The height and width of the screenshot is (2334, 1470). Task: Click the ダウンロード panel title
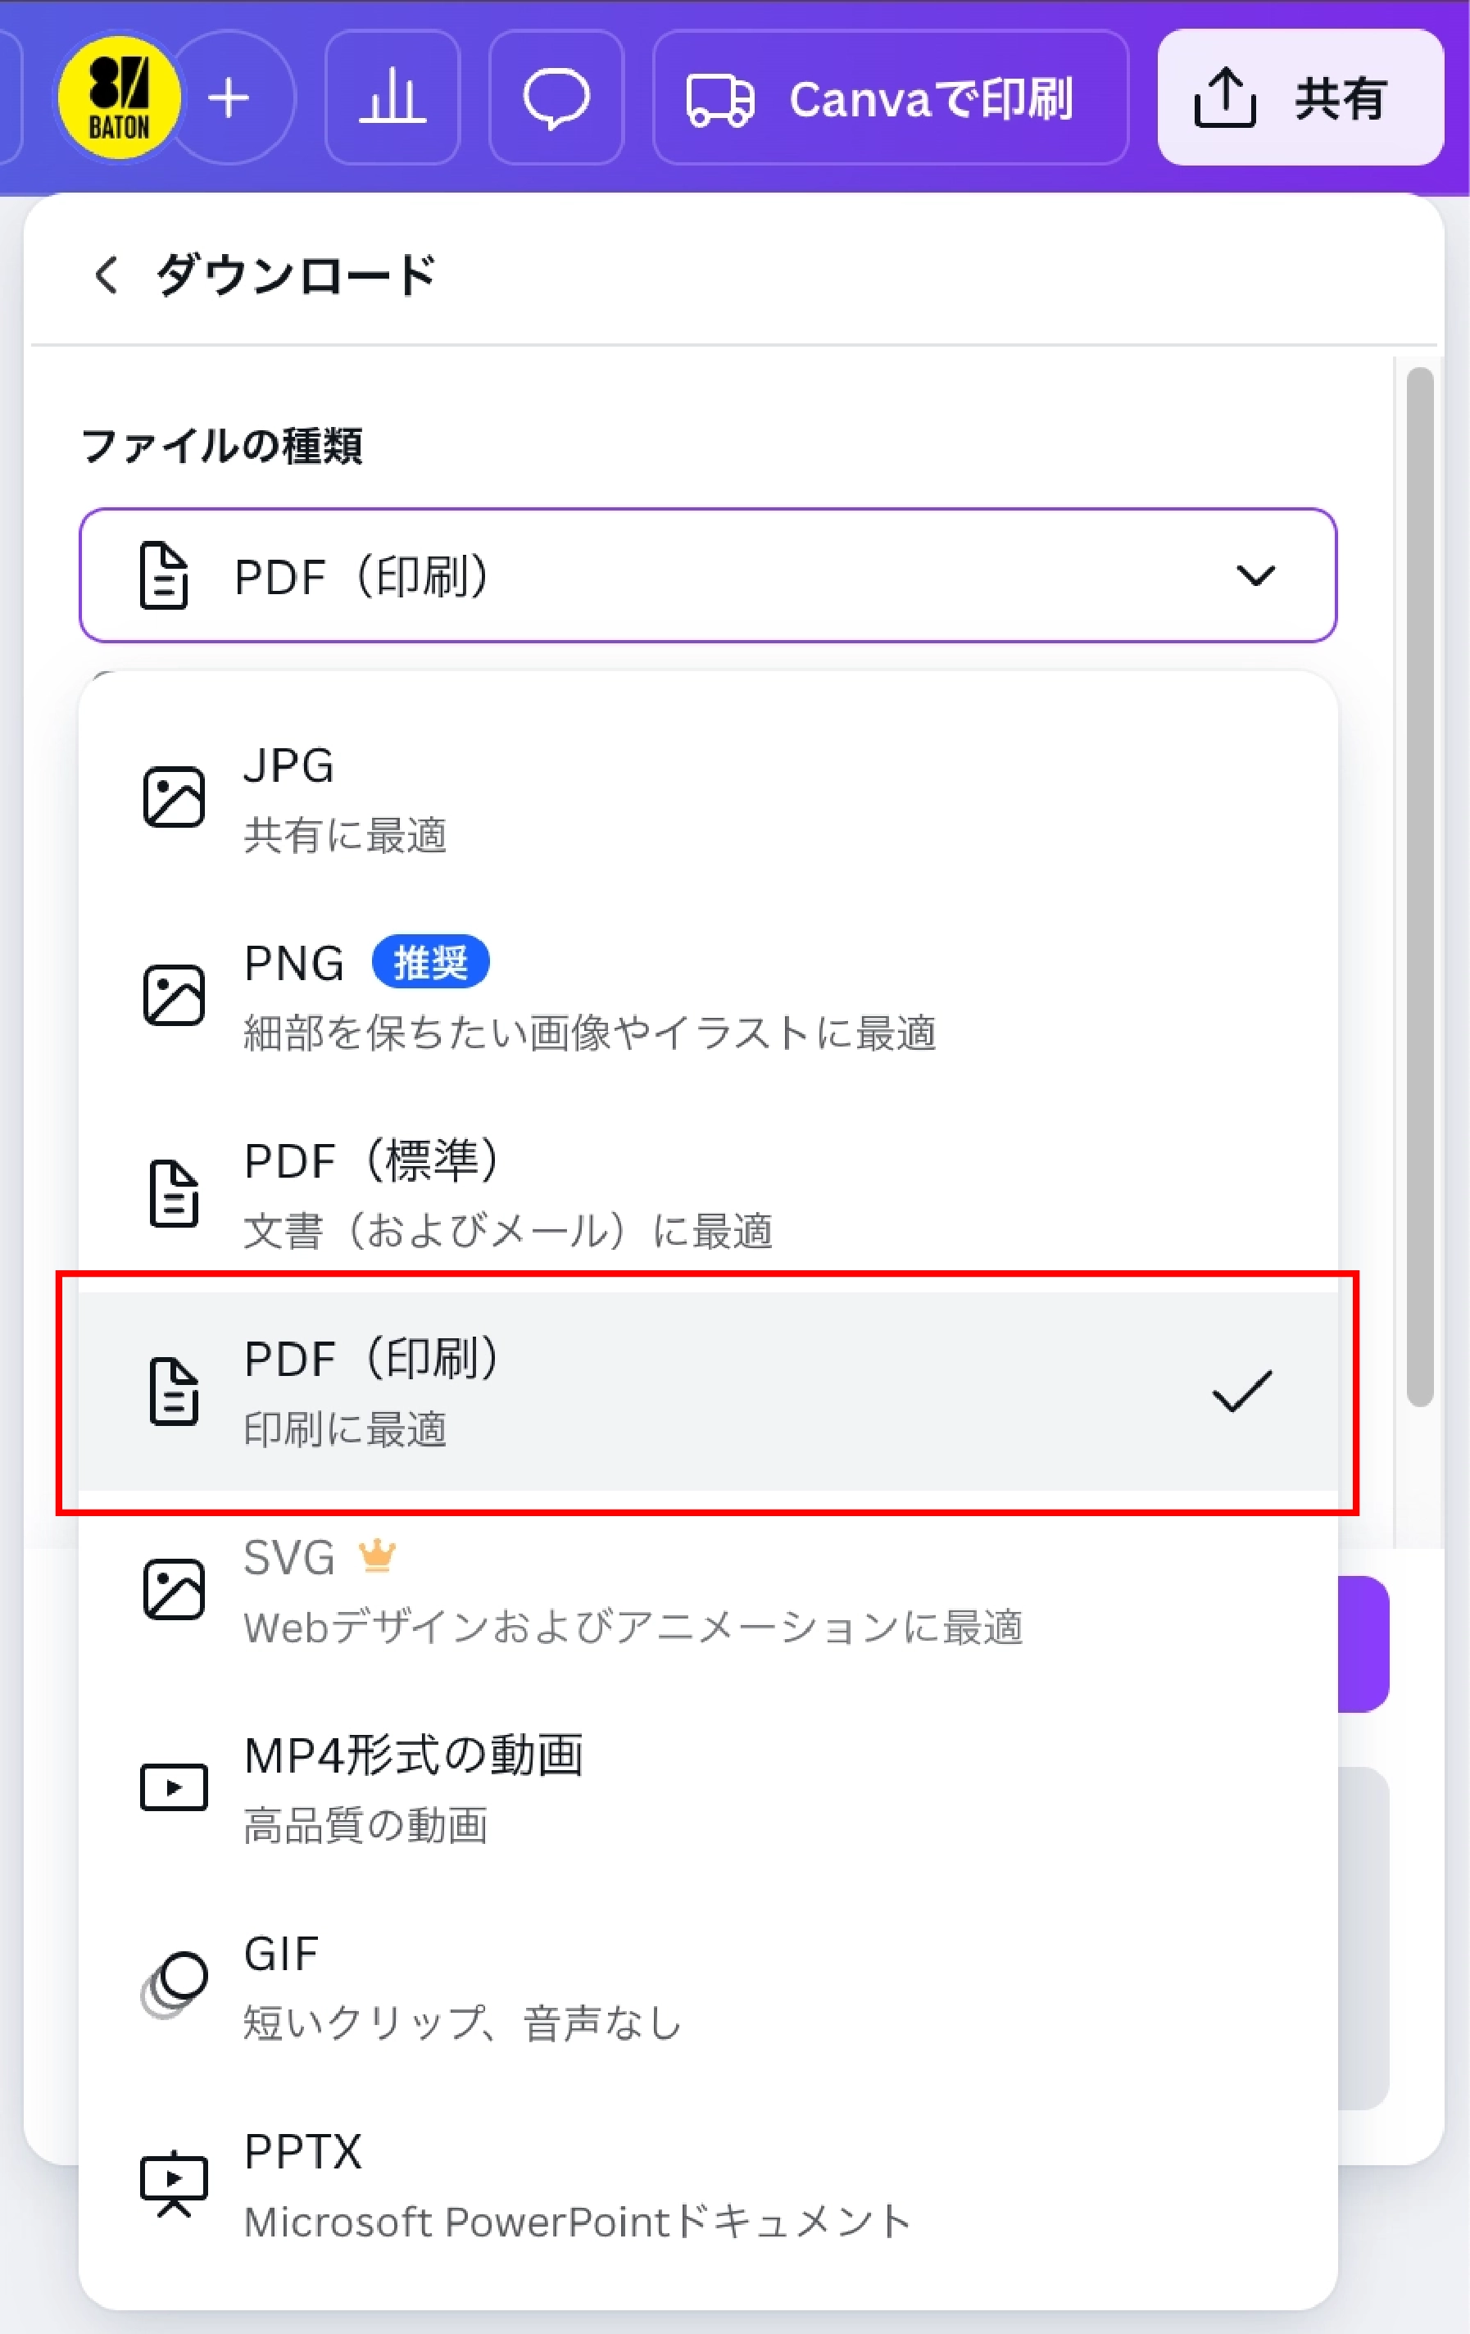pos(296,275)
